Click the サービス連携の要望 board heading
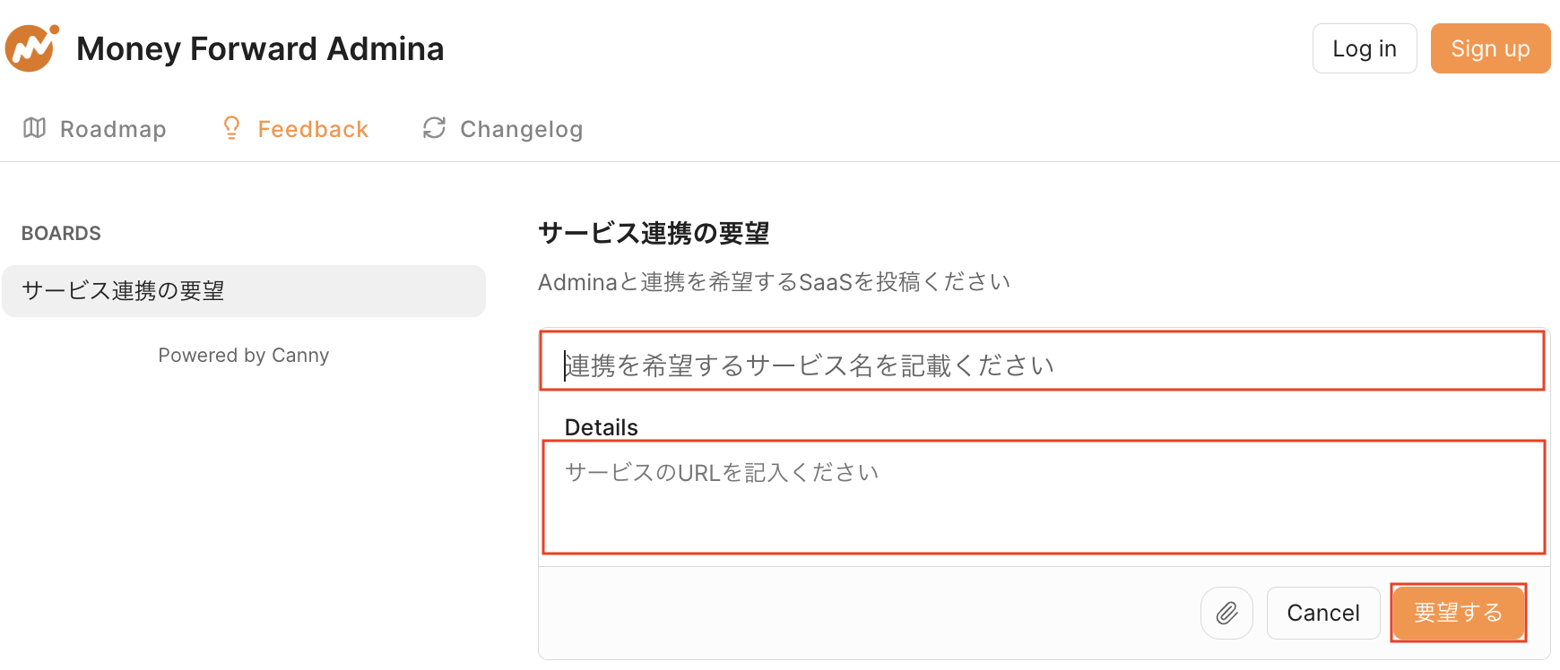 point(654,234)
